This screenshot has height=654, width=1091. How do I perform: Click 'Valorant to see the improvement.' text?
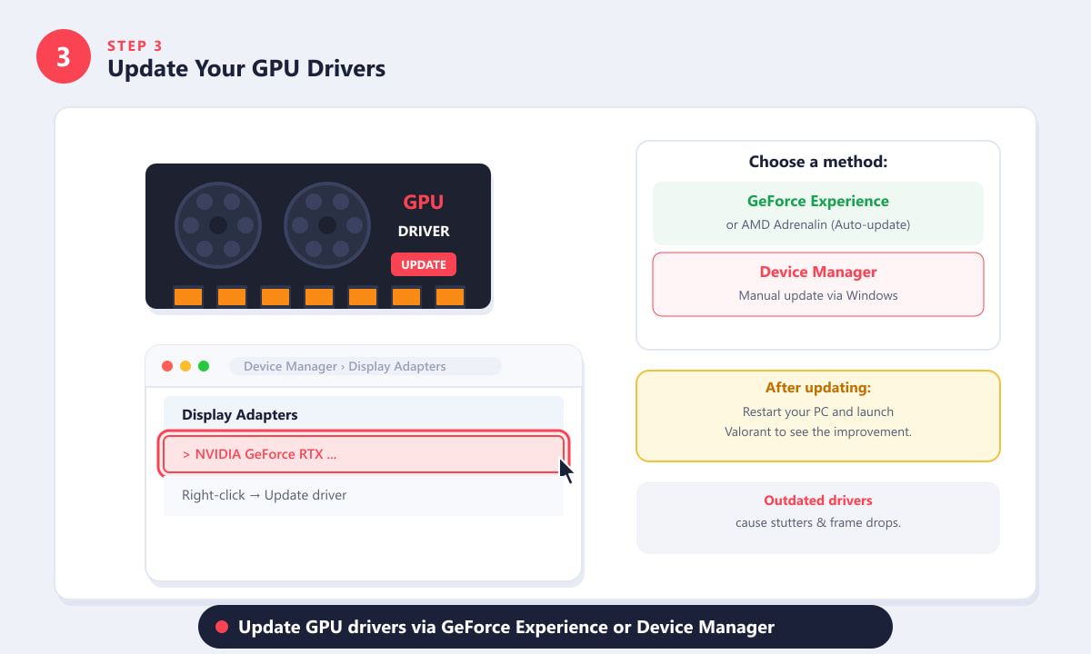(x=818, y=431)
